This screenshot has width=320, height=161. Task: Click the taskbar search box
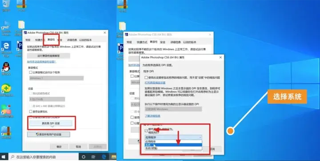[44, 157]
